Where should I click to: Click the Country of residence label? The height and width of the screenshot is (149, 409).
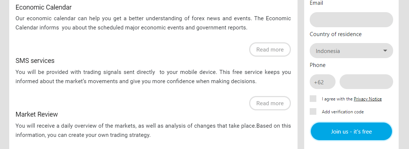click(x=336, y=34)
